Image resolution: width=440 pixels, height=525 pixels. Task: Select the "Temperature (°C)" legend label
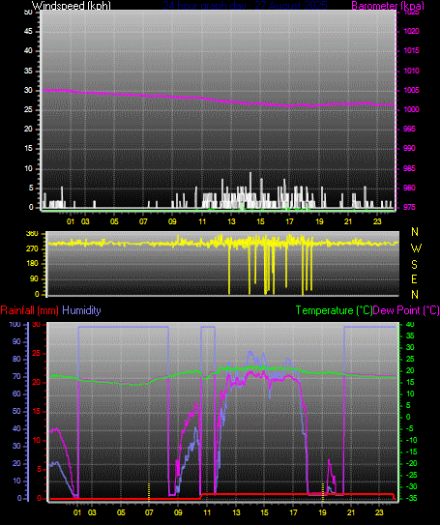(x=334, y=310)
